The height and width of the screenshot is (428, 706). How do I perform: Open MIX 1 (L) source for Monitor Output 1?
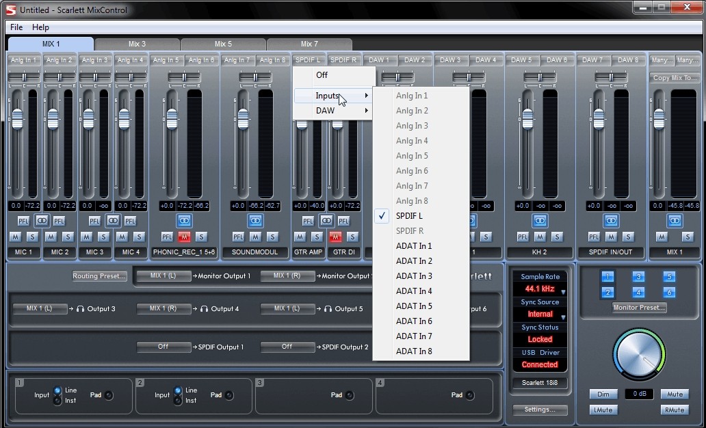click(164, 276)
